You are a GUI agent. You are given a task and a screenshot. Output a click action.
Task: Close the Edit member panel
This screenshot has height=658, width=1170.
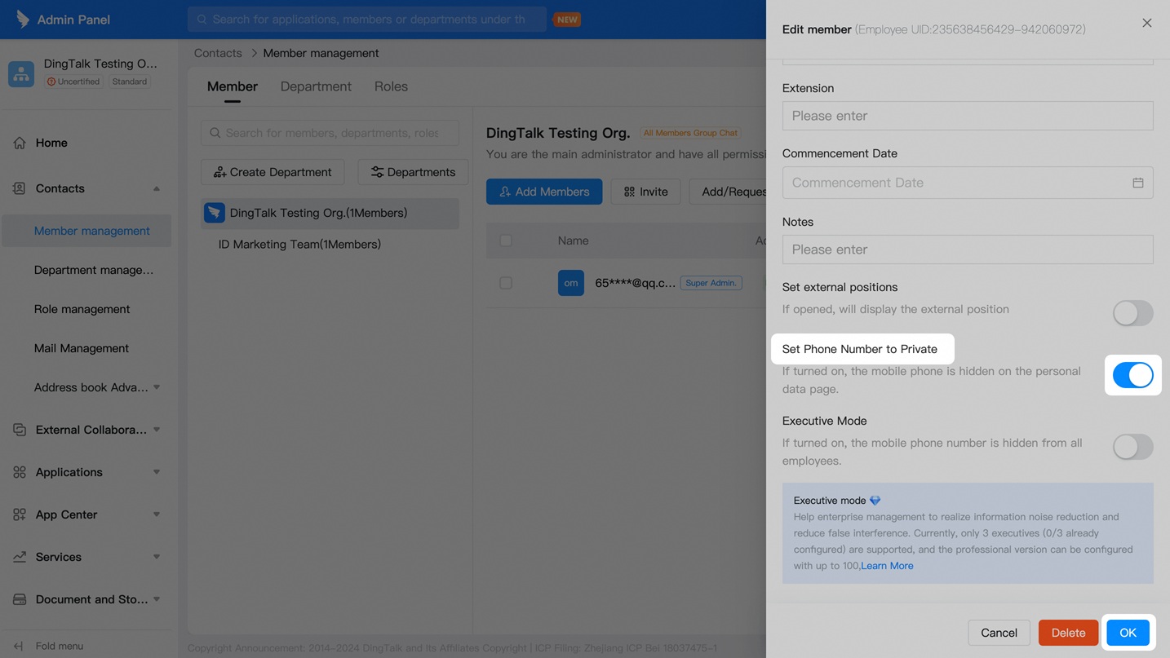pyautogui.click(x=1147, y=23)
